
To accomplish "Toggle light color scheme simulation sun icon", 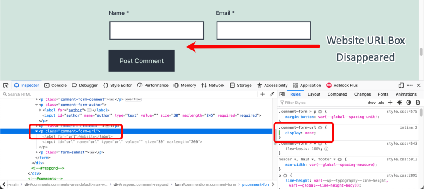I will point(399,102).
